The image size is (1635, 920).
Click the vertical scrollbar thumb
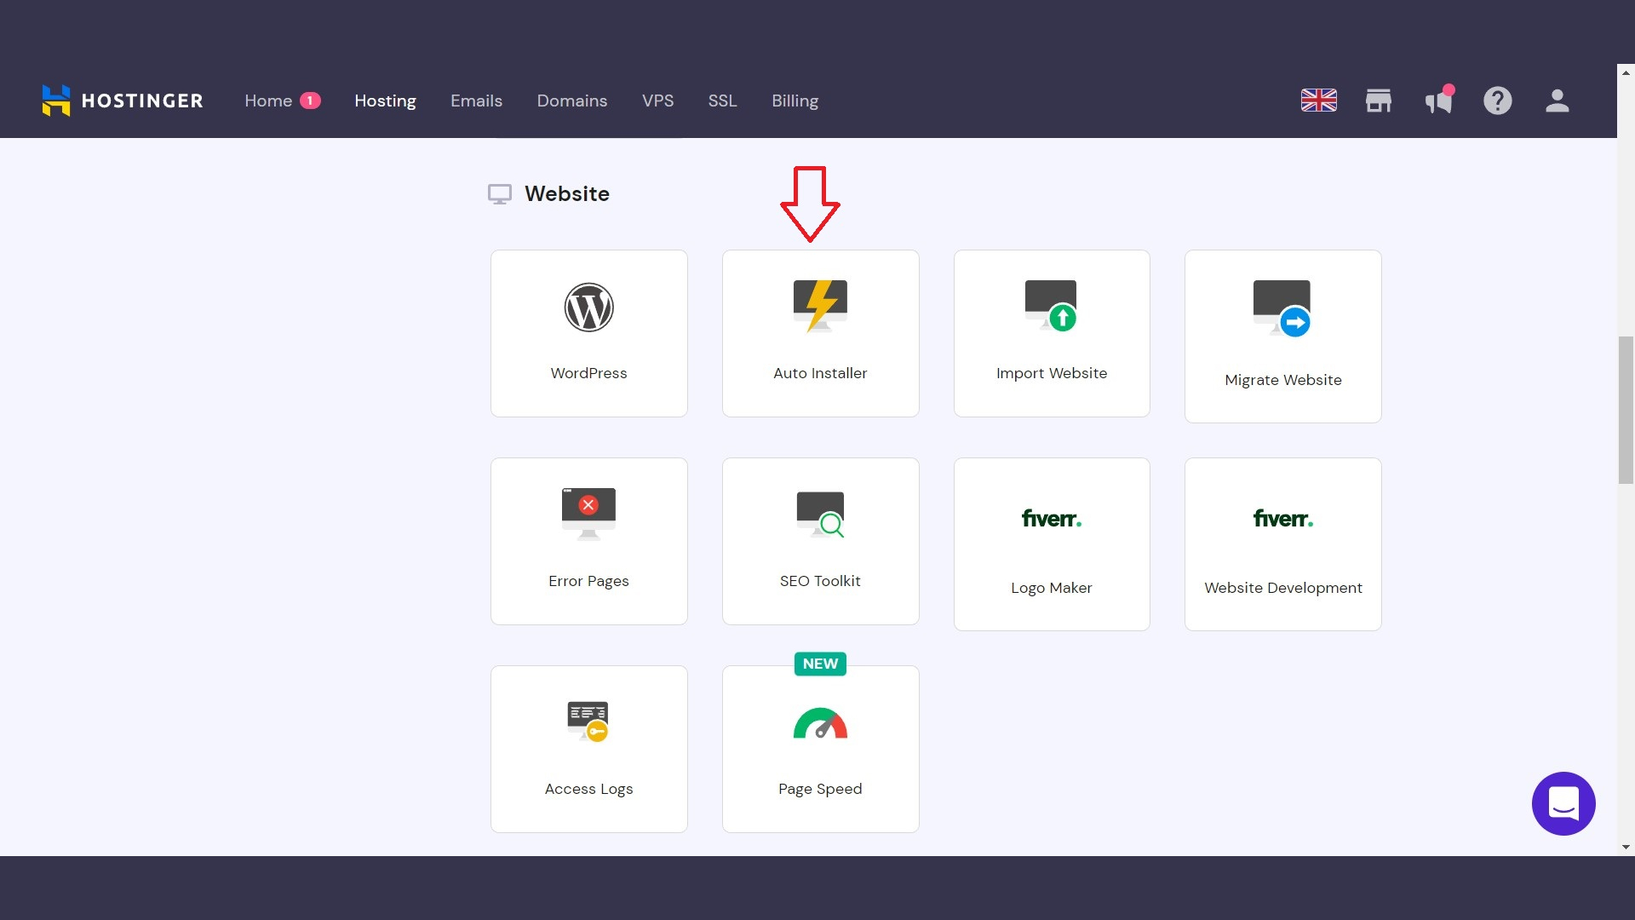1626,410
